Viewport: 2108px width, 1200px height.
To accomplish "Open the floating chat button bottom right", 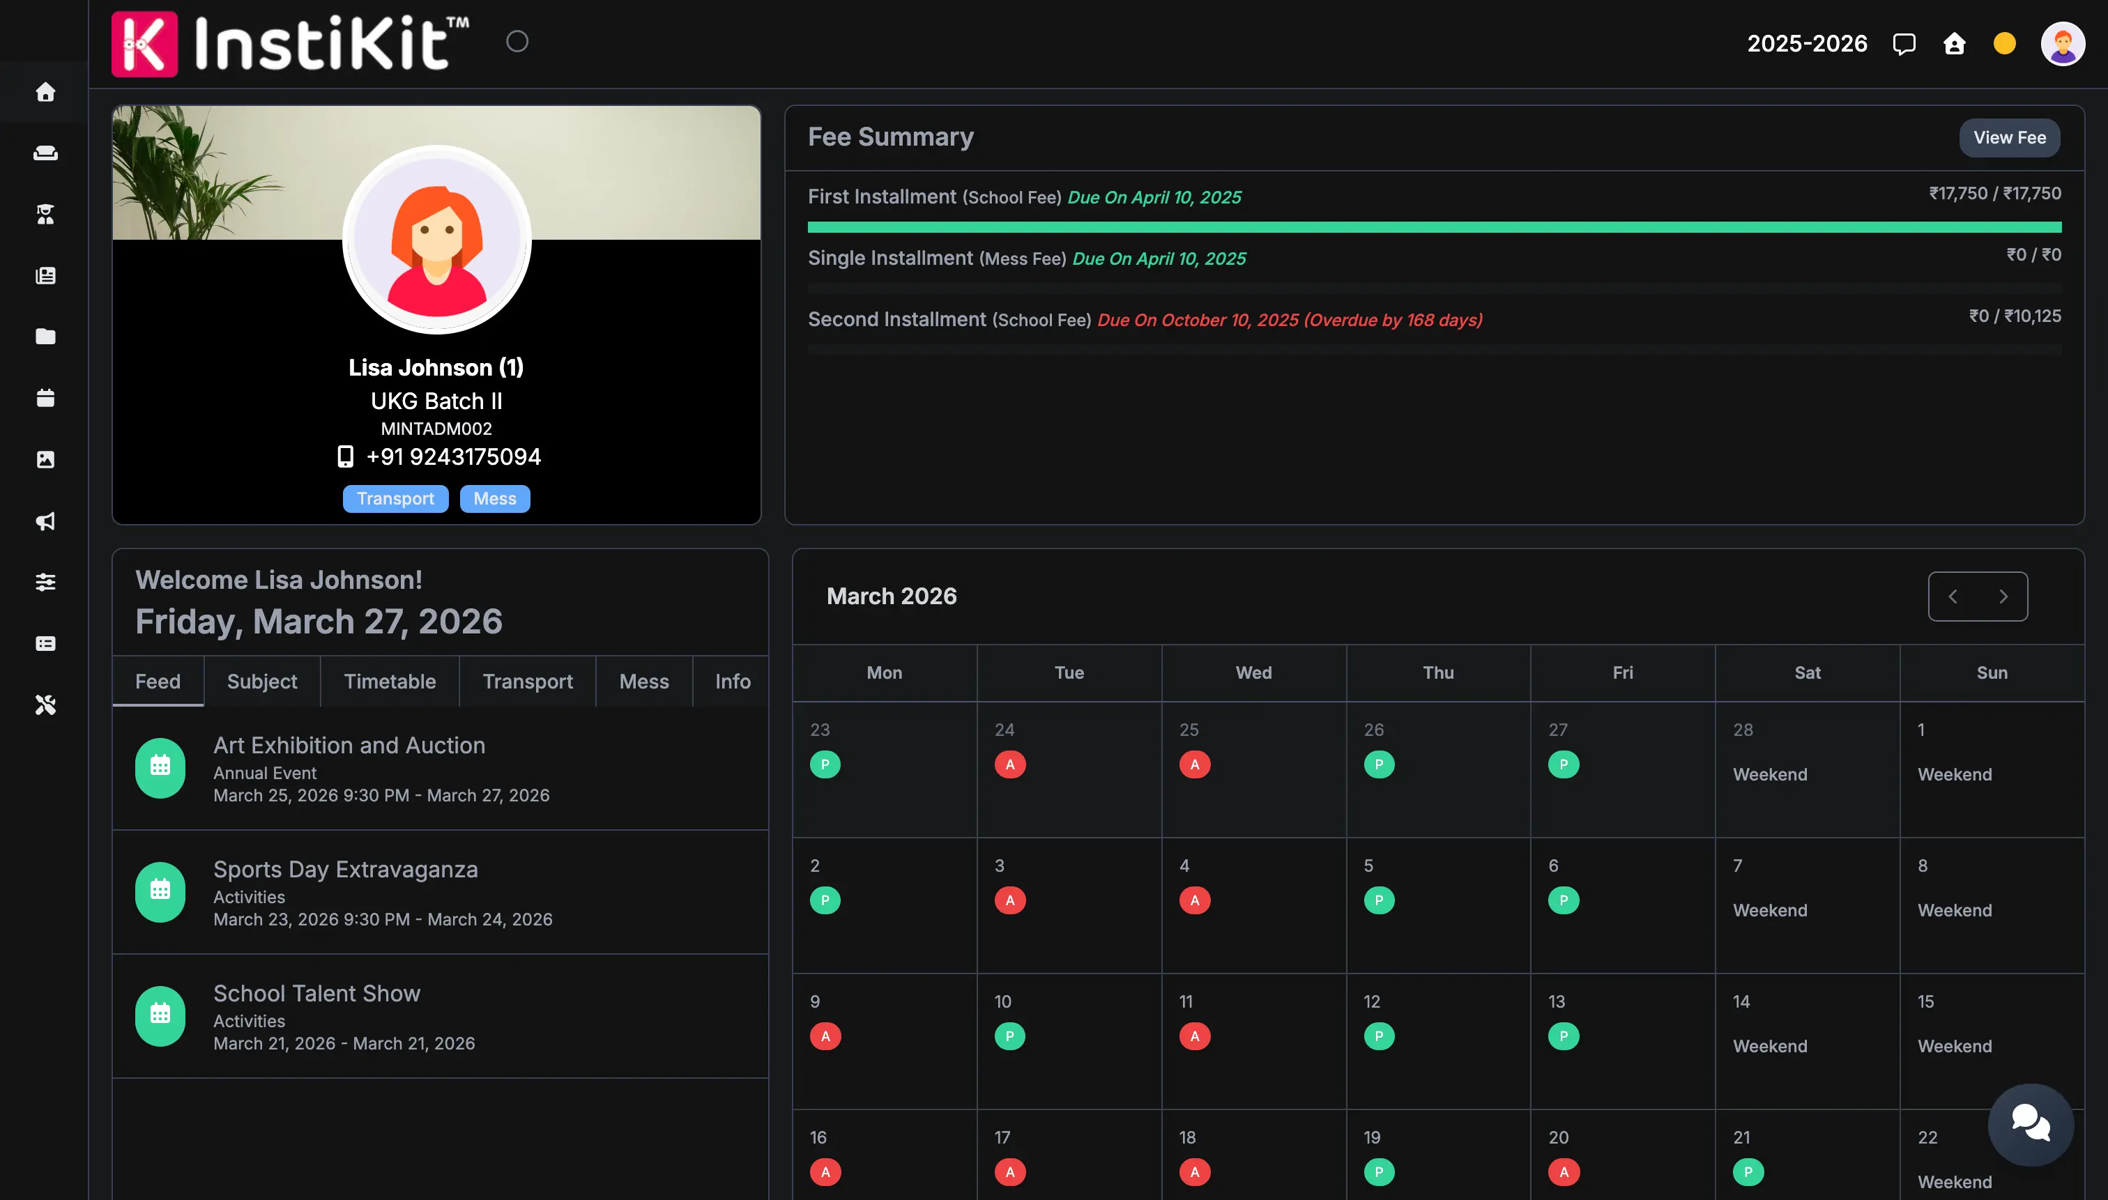I will 2031,1123.
